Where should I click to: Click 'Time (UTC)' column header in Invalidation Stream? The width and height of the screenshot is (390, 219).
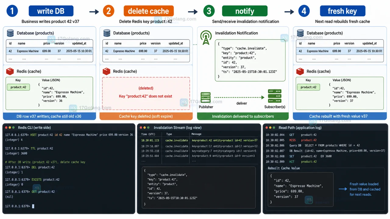coord(148,134)
